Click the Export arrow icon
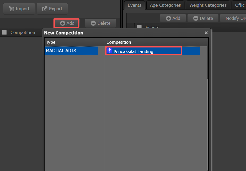246x171 pixels. [45, 9]
